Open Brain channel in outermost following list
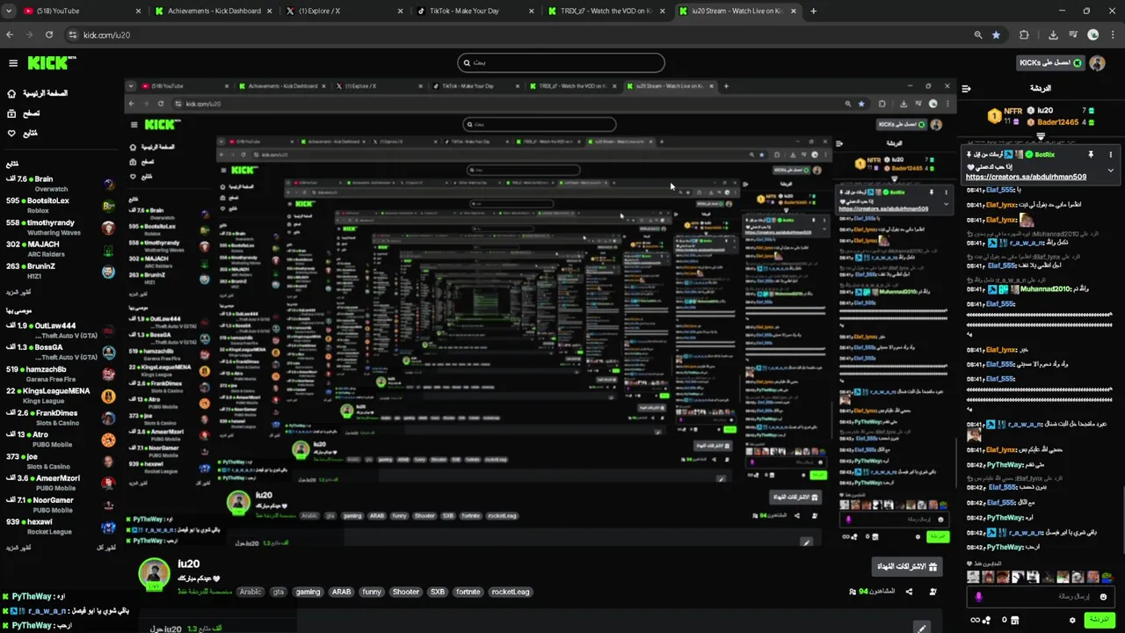The image size is (1125, 633). click(x=60, y=184)
